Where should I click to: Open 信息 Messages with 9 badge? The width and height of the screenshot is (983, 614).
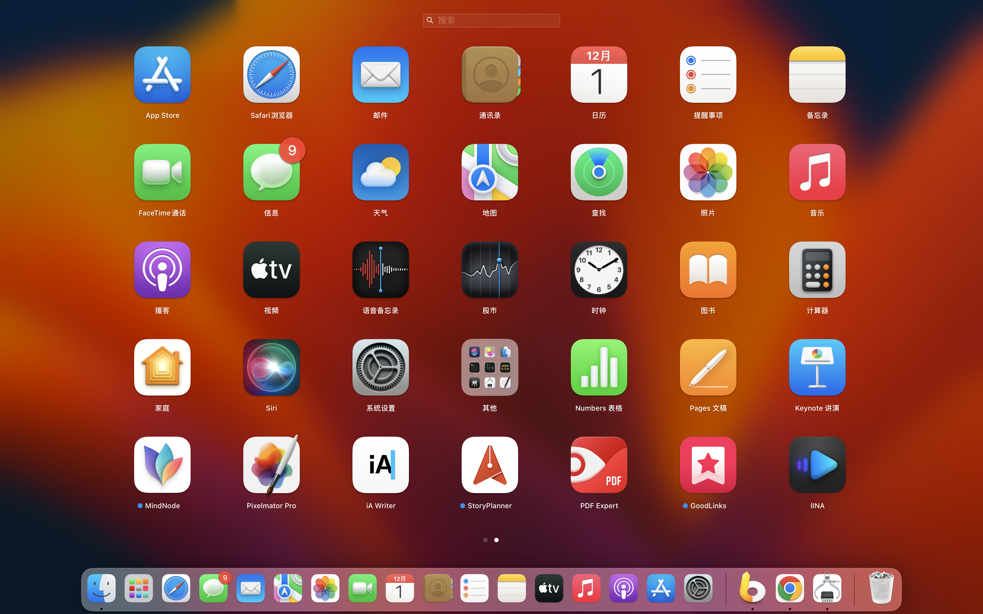coord(271,172)
